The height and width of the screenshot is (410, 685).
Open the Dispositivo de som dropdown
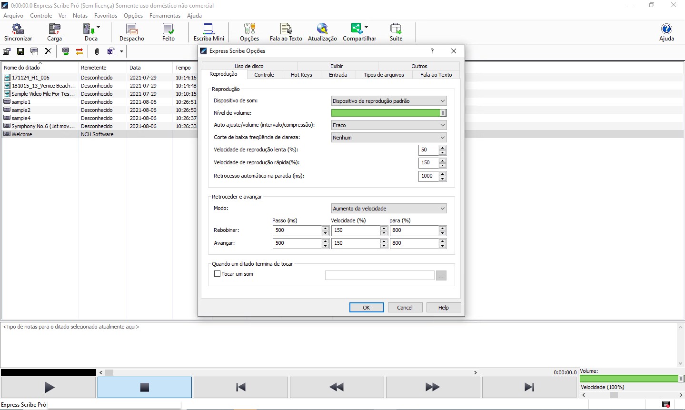coord(389,101)
